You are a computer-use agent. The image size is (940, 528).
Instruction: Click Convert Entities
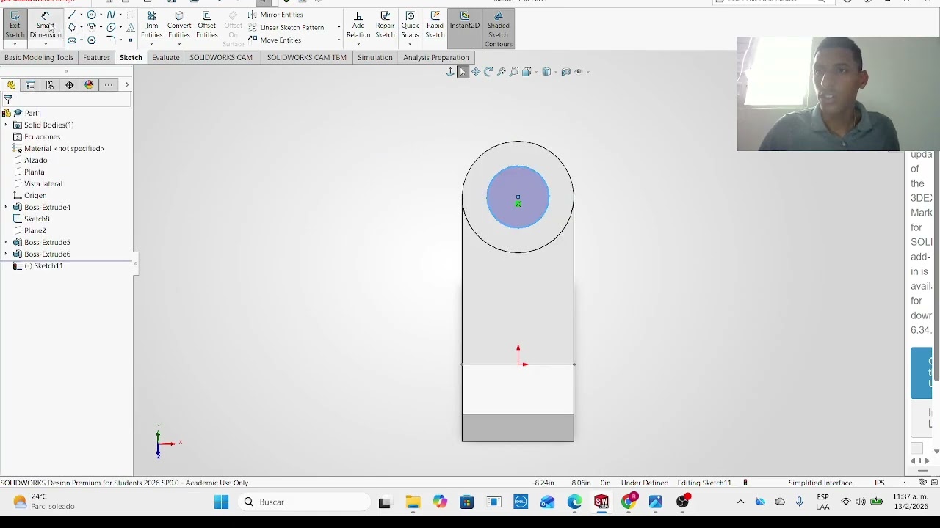(x=179, y=25)
